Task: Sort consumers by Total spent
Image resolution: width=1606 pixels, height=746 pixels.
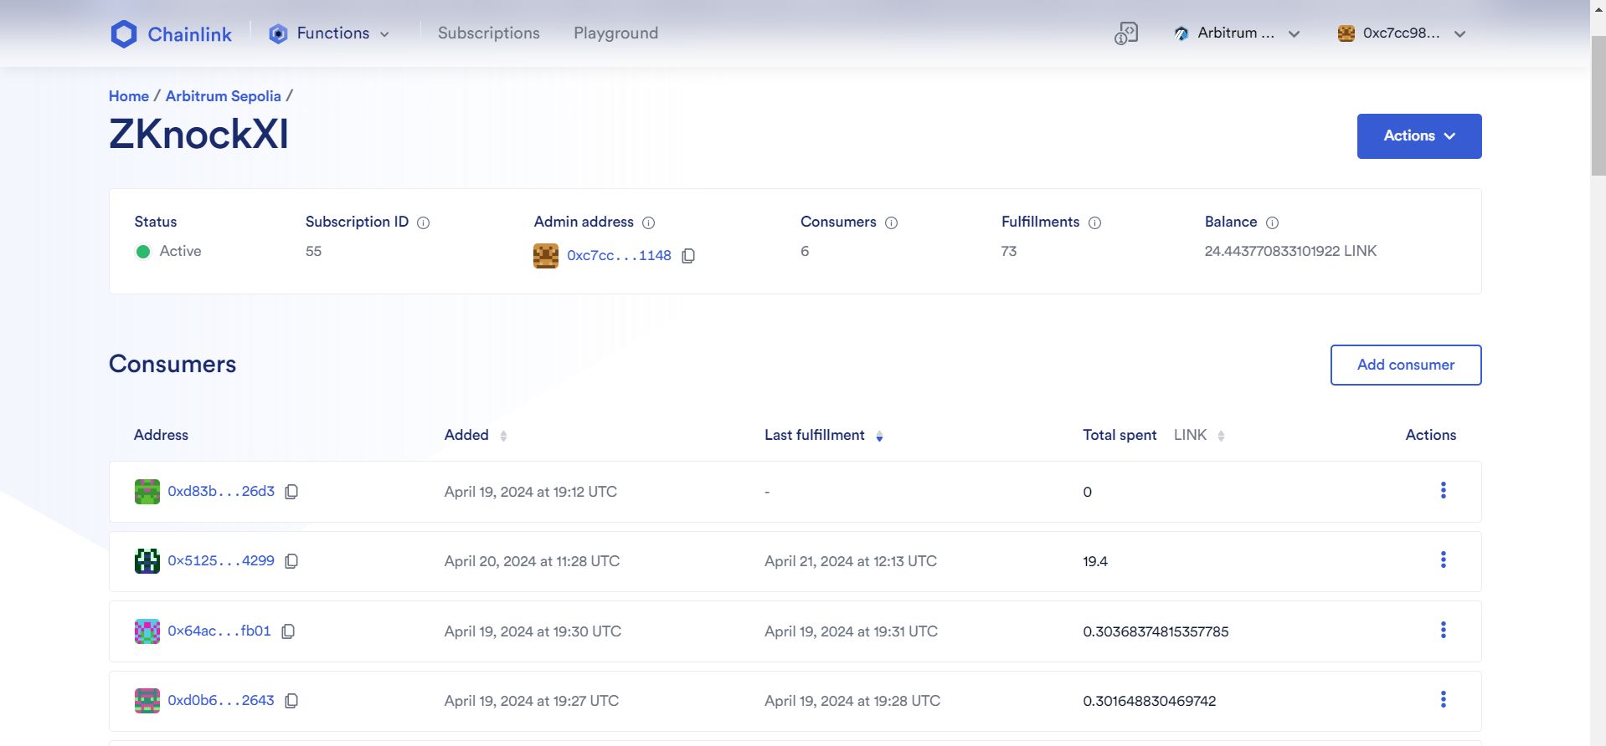Action: 1221,436
